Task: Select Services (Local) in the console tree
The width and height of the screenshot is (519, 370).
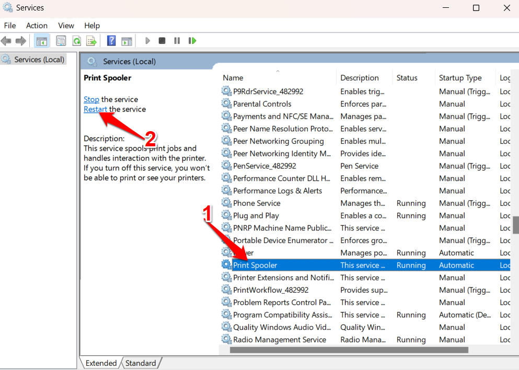Action: tap(39, 60)
